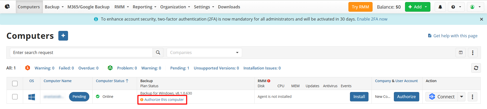Viewport: 487px width, 109px height.
Task: Sort by Computer Status column
Action: pos(112,81)
